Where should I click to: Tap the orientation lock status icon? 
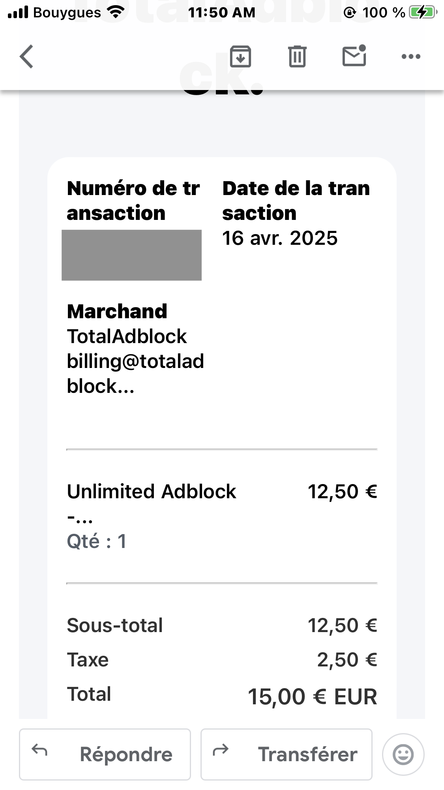click(x=349, y=13)
